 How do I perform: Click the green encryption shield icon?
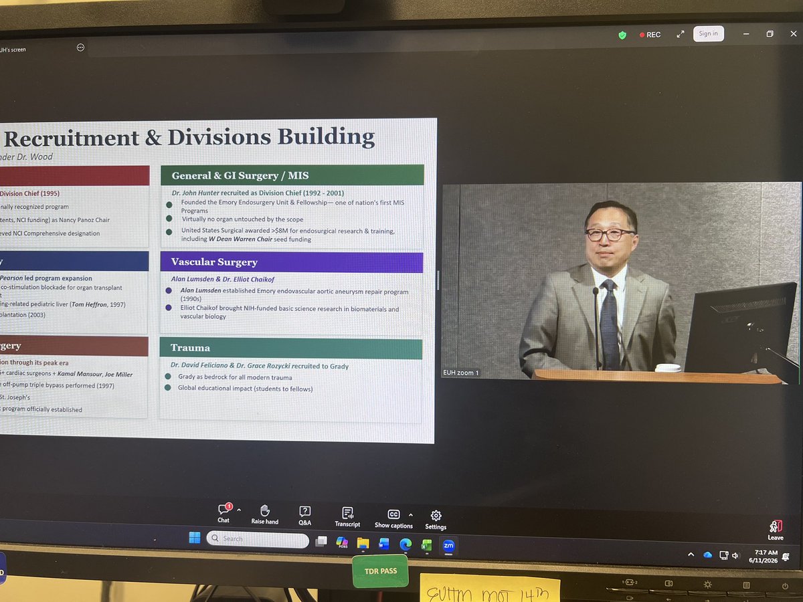coord(622,35)
